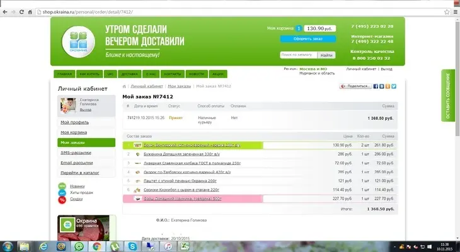
Task: Open the Windows Start button
Action: click(x=8, y=246)
